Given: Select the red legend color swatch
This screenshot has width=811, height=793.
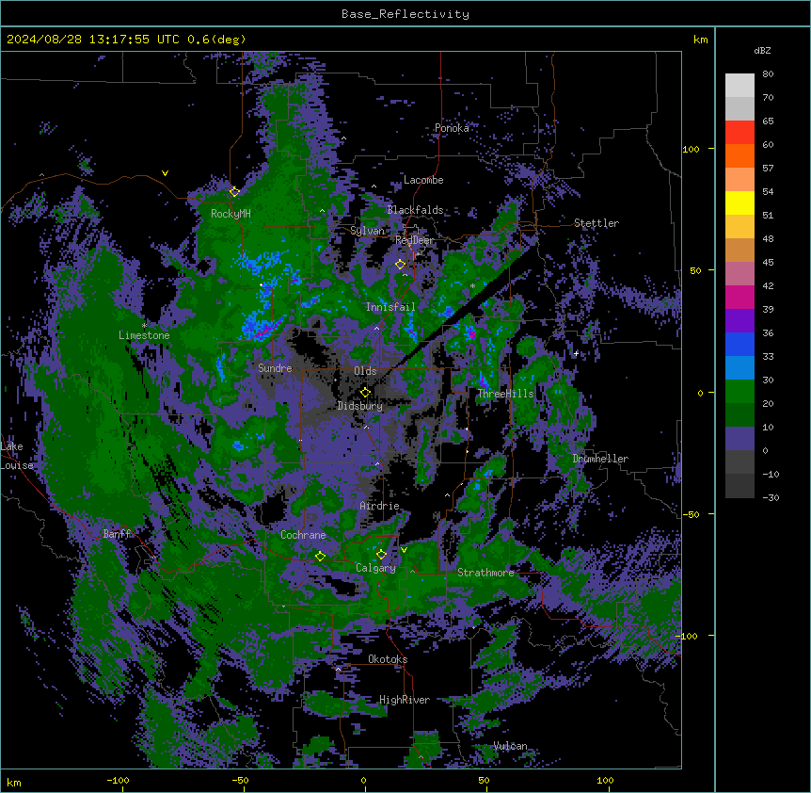Looking at the screenshot, I should click(x=739, y=132).
